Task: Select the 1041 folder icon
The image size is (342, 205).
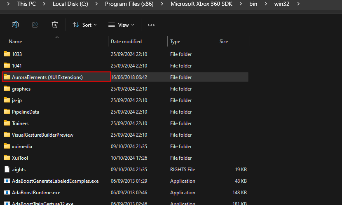Action: [x=7, y=65]
